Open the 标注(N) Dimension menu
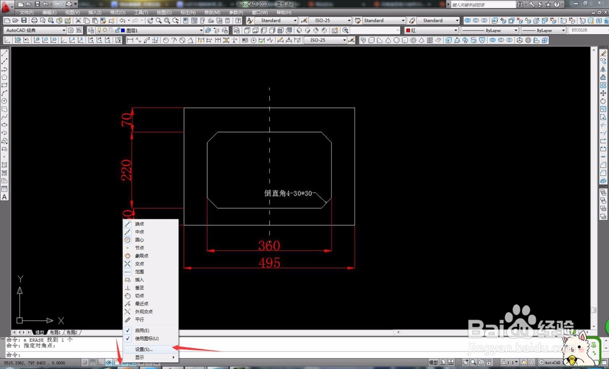This screenshot has height=369, width=609. tap(188, 12)
